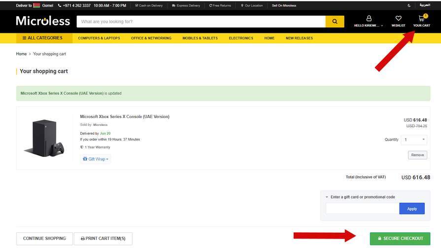Open the Quantity dropdown selector
The width and height of the screenshot is (441, 248).
(x=414, y=140)
